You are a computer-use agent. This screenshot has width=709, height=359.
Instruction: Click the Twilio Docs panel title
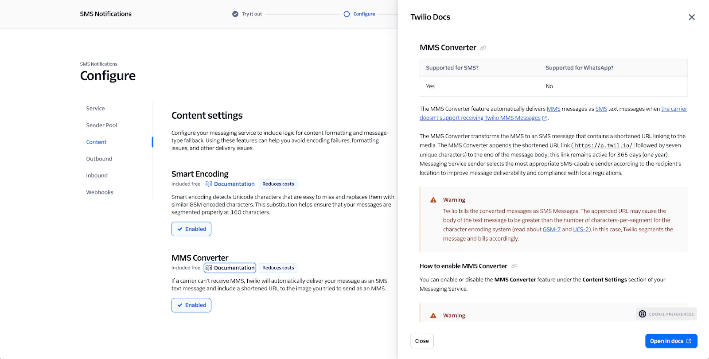(430, 17)
